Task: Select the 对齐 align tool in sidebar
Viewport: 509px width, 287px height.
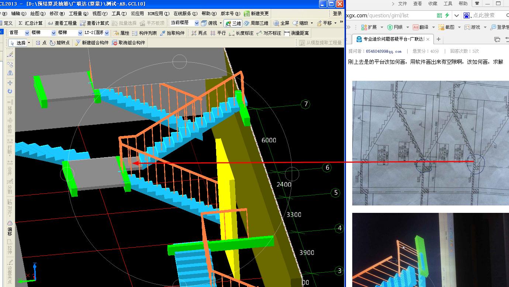Action: (10, 207)
